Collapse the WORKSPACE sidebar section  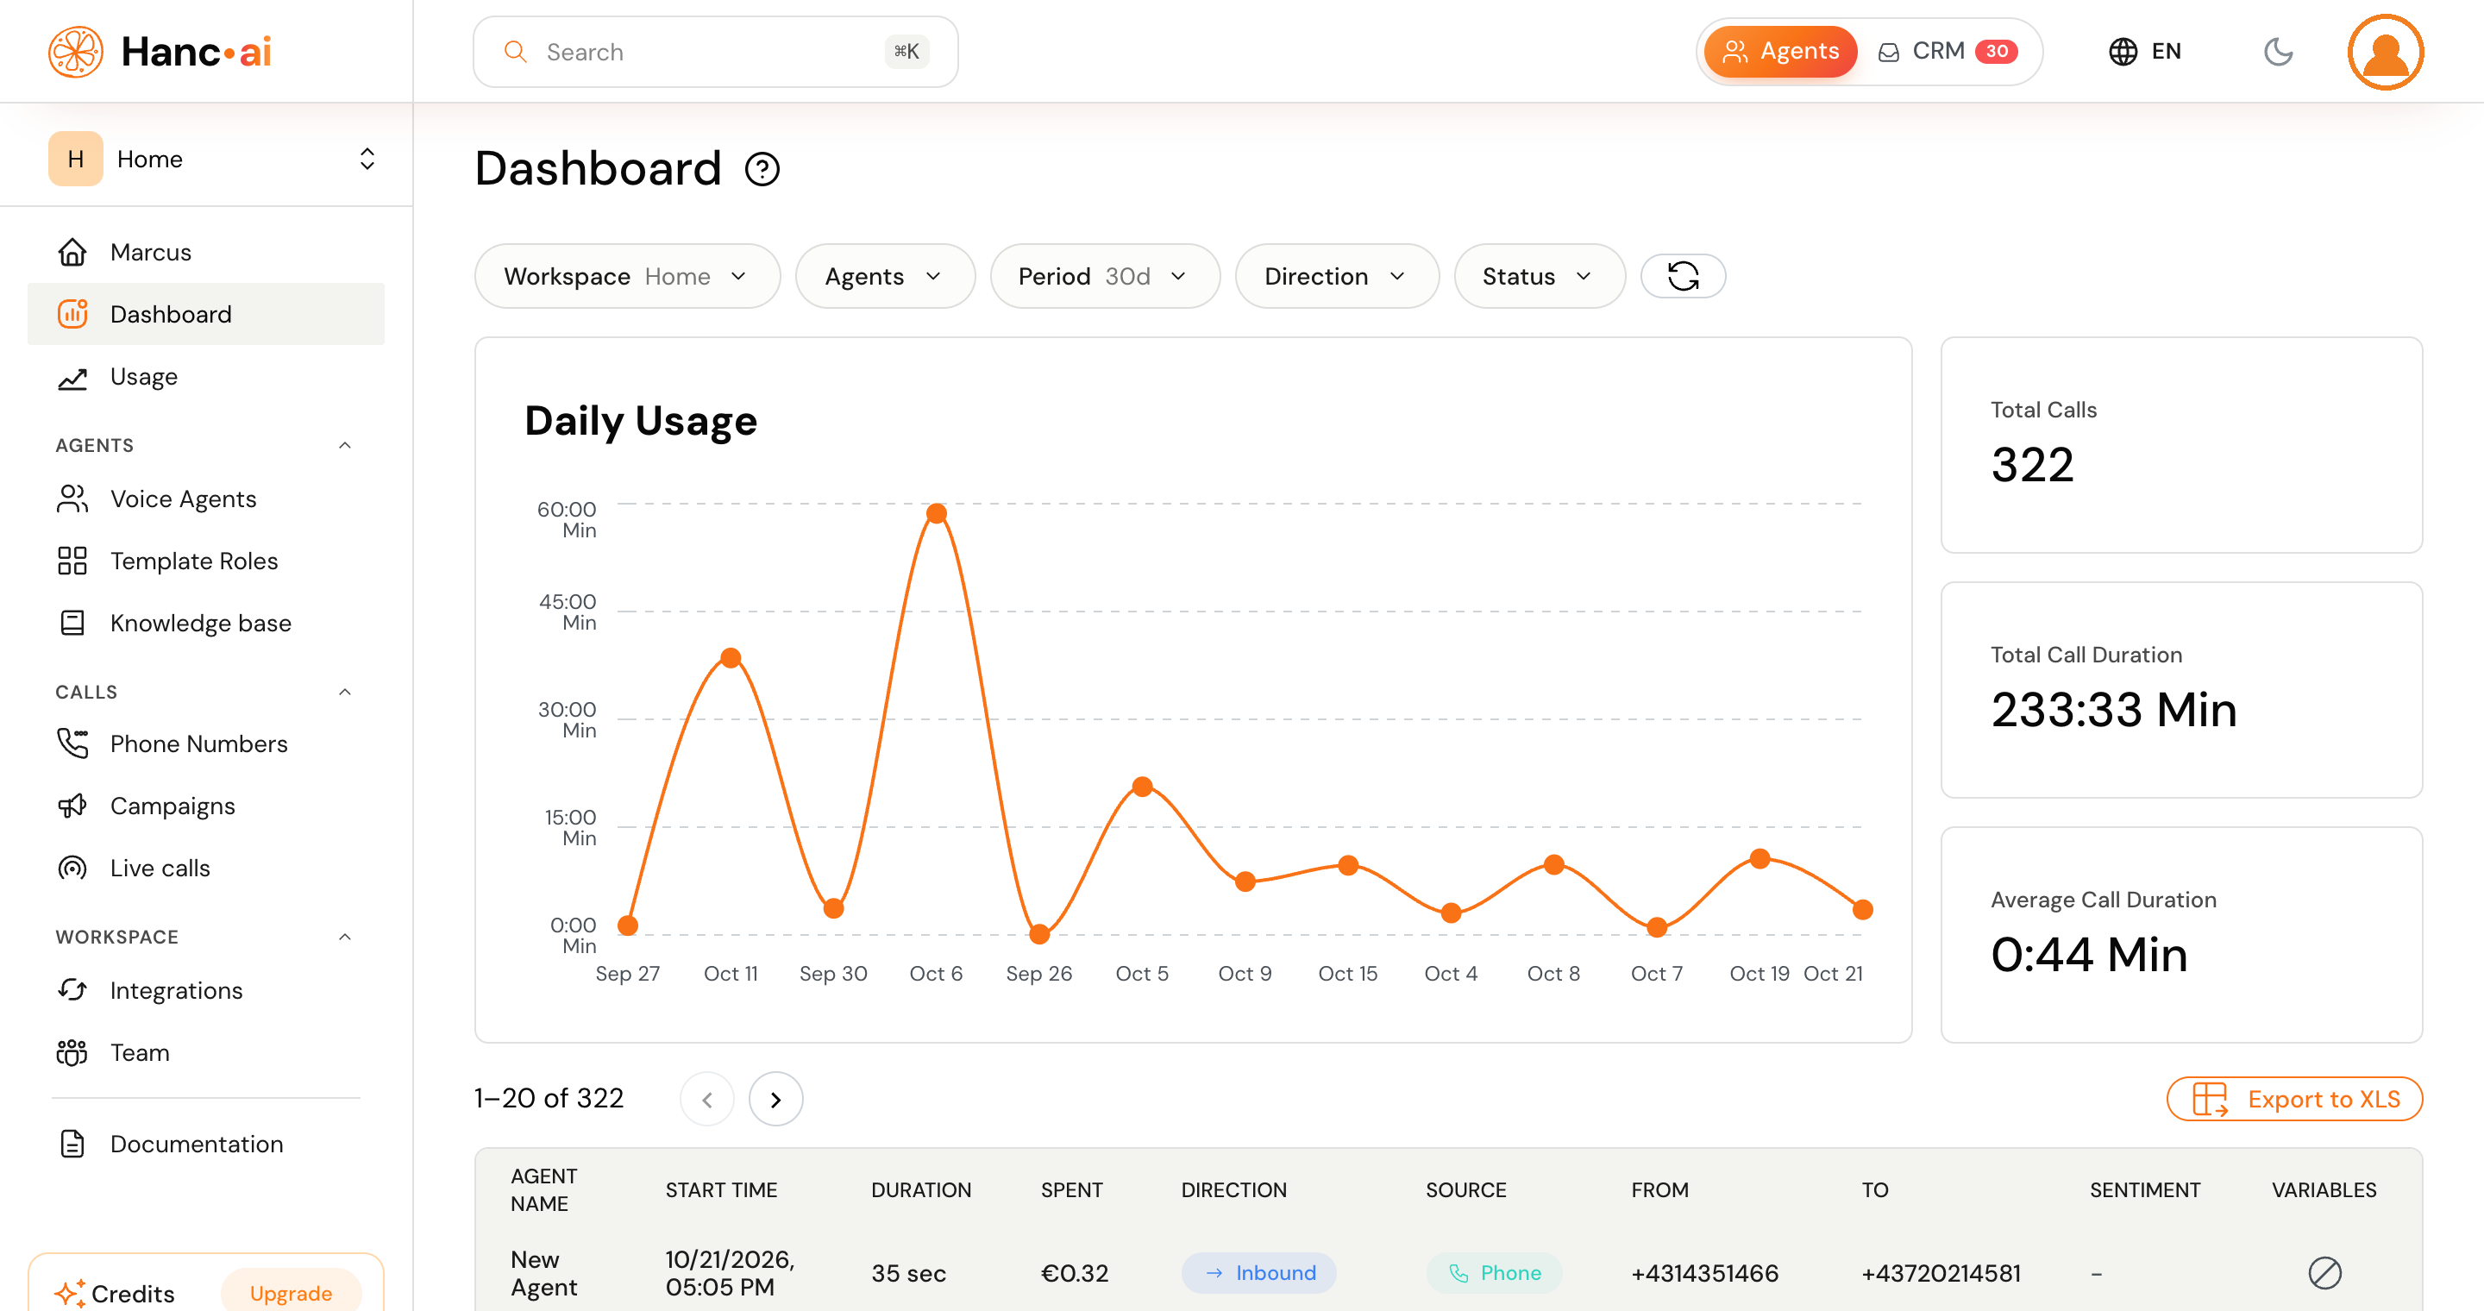(x=345, y=937)
